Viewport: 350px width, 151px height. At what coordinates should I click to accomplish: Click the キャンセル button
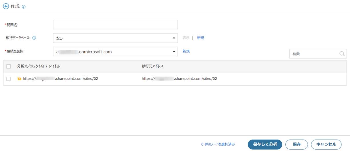pyautogui.click(x=326, y=144)
